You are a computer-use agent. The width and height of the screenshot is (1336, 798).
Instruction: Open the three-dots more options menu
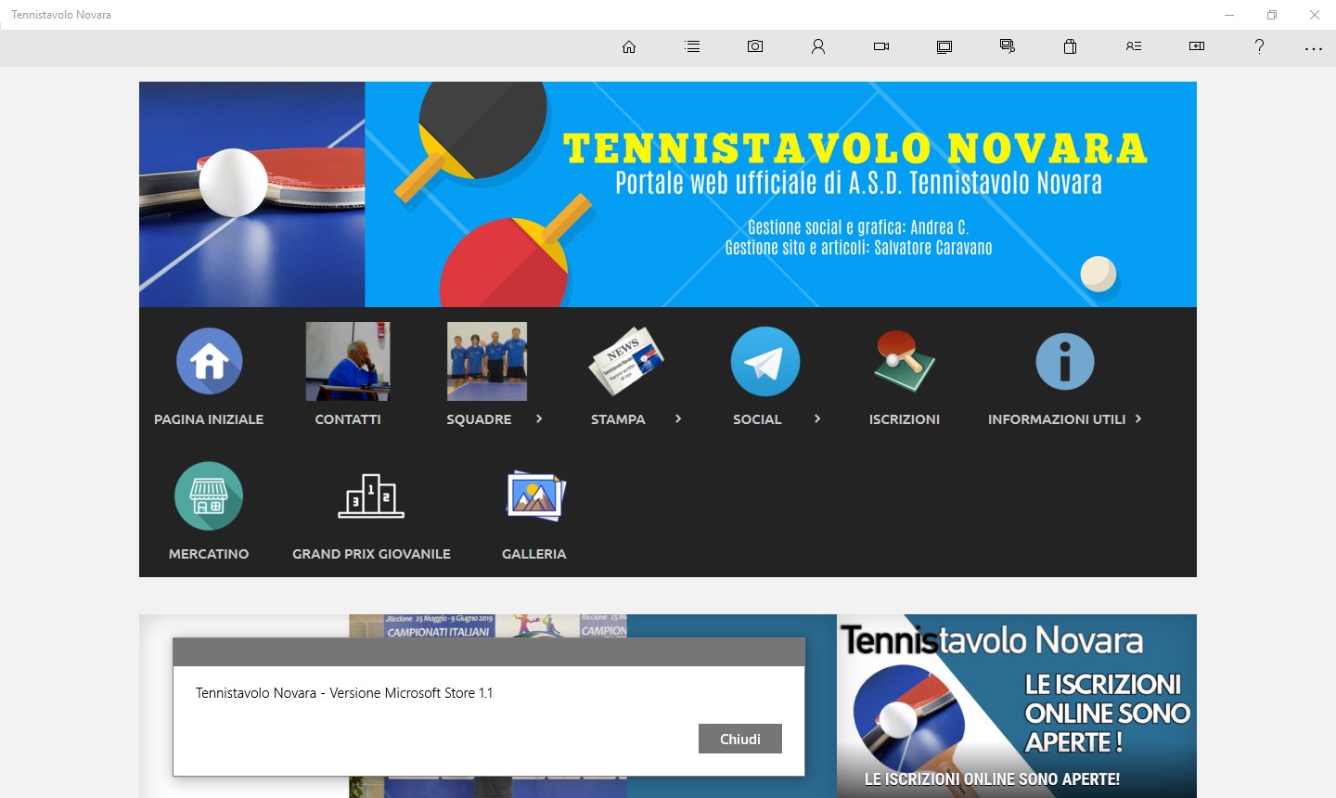pyautogui.click(x=1314, y=48)
